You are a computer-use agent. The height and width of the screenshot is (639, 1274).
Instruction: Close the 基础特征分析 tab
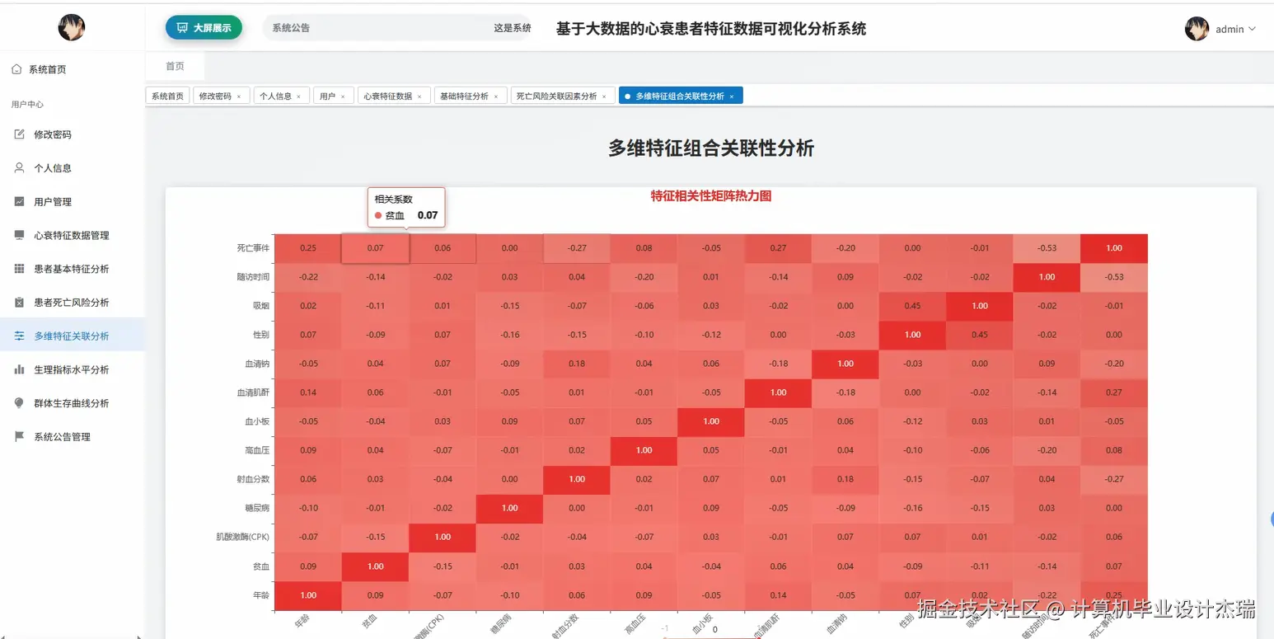pos(496,96)
